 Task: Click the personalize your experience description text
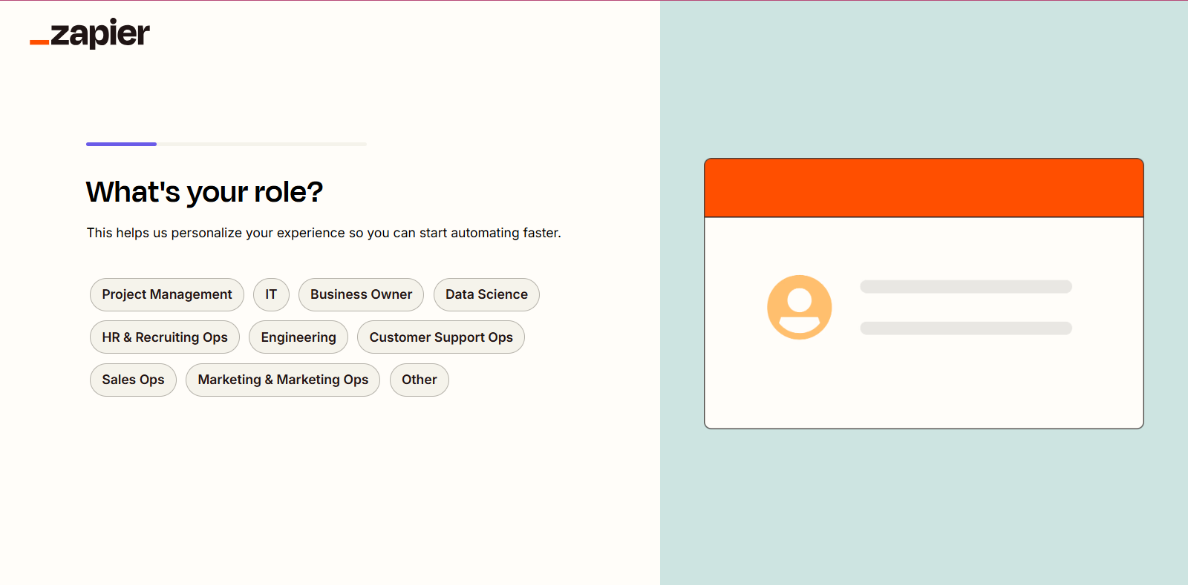point(324,233)
